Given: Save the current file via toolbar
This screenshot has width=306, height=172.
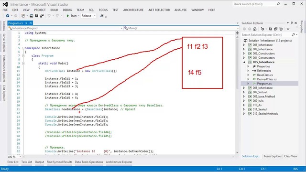Looking at the screenshot, I should tap(36, 16).
